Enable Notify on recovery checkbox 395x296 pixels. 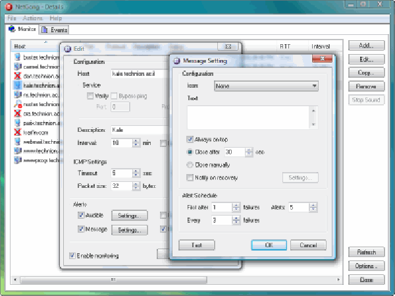tap(190, 177)
